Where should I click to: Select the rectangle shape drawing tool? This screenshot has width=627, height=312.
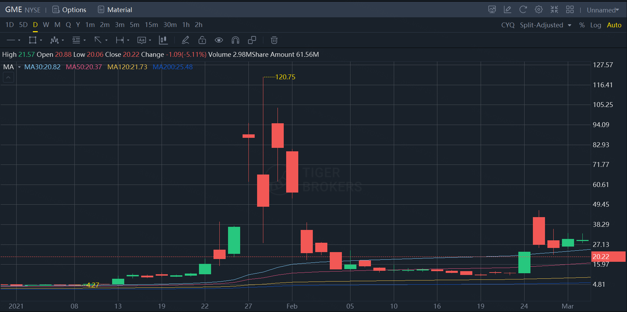tap(33, 40)
